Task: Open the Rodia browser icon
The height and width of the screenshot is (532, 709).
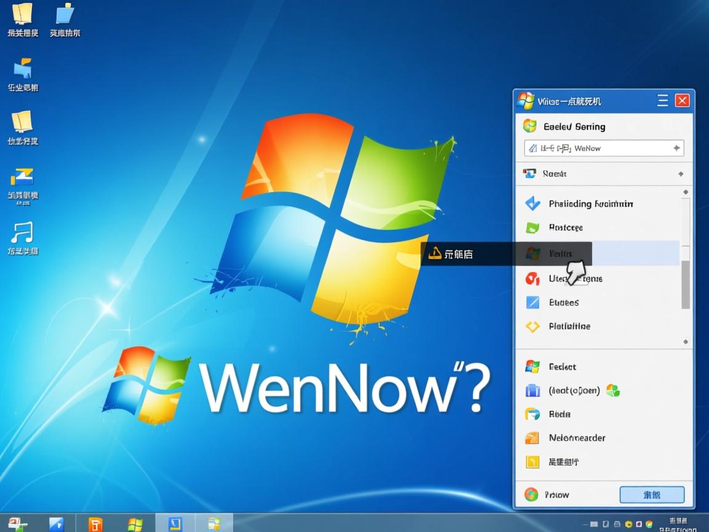Action: point(534,414)
